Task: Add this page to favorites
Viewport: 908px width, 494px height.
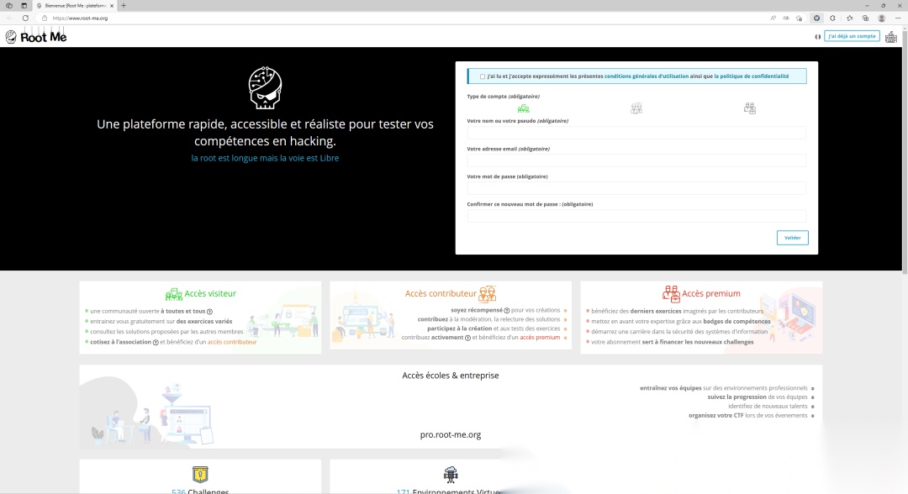Action: (x=800, y=18)
